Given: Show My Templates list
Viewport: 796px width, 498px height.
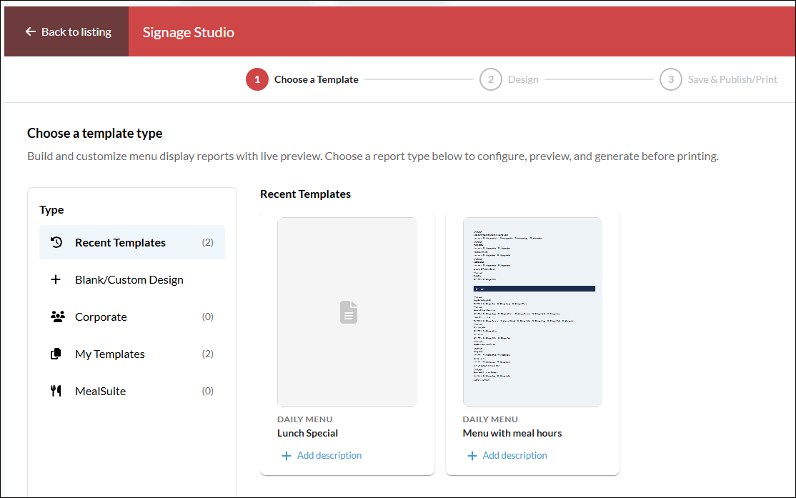Looking at the screenshot, I should tap(132, 354).
